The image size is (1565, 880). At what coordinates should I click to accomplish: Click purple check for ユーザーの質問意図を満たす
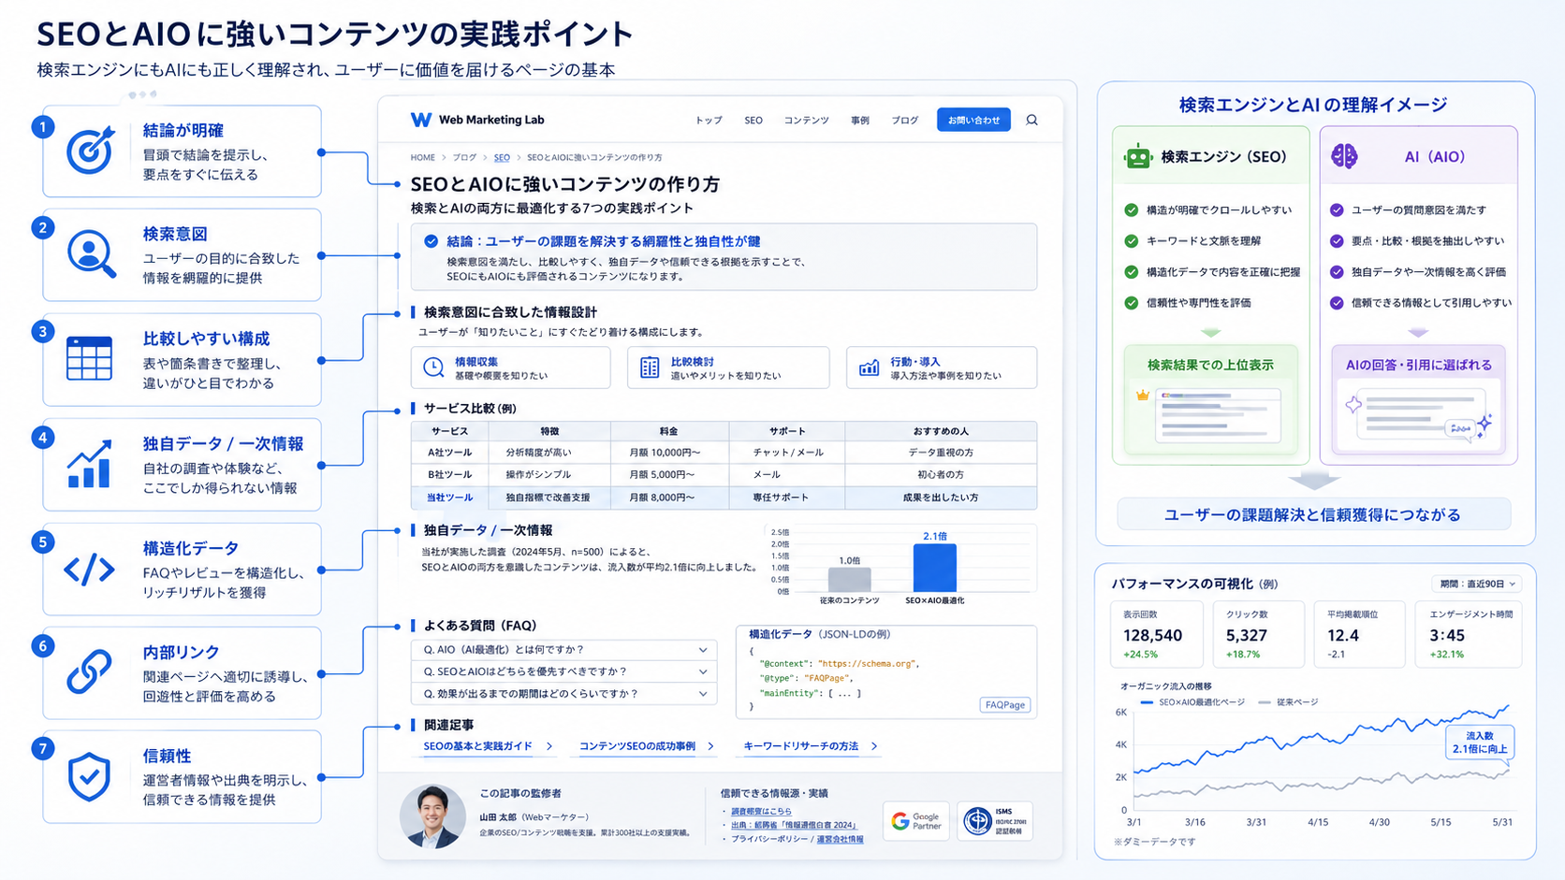tap(1337, 210)
